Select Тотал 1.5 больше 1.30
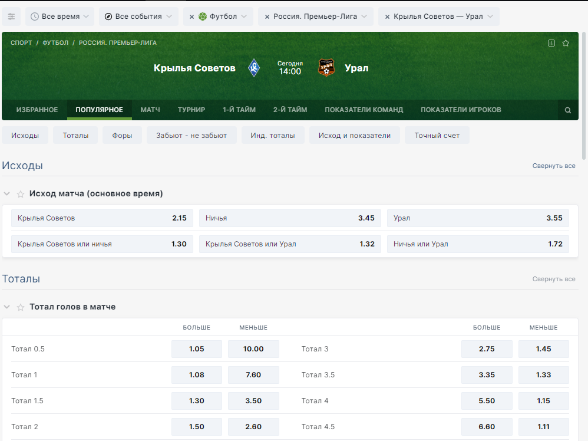This screenshot has height=441, width=588. click(x=197, y=401)
